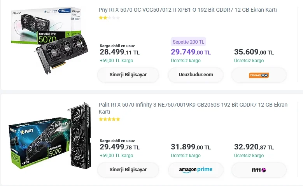The width and height of the screenshot is (303, 186).
Task: Click the Teknosa store logo button
Action: tap(259, 75)
